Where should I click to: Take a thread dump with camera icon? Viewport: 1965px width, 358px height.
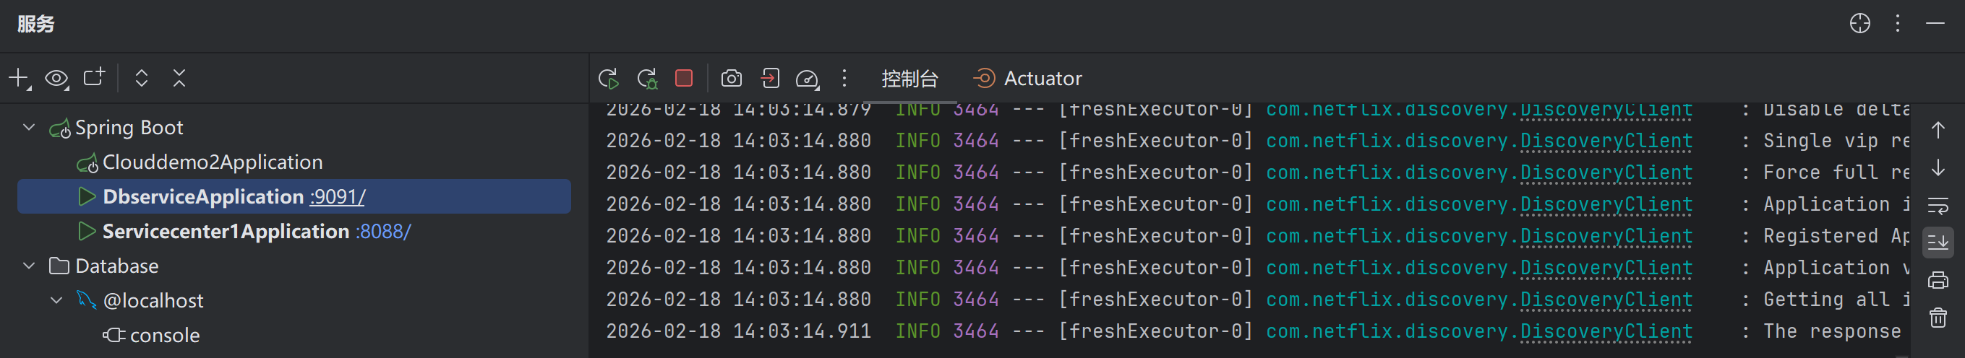click(731, 78)
